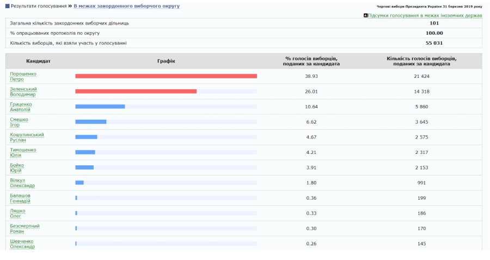Open Гриценко Анатолій candidate page
The height and width of the screenshot is (260, 490).
[21, 107]
